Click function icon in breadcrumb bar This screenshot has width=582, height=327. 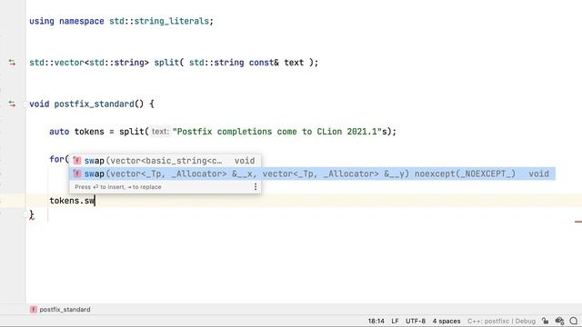[34, 309]
